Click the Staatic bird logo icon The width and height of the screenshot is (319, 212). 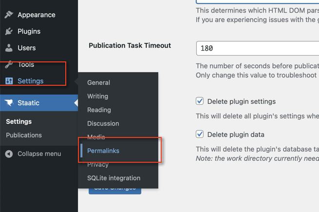[x=9, y=103]
